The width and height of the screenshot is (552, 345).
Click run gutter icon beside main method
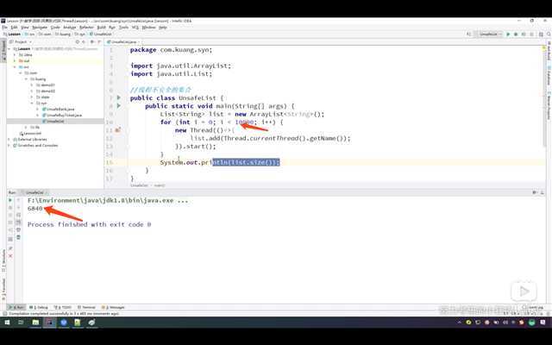tap(119, 105)
